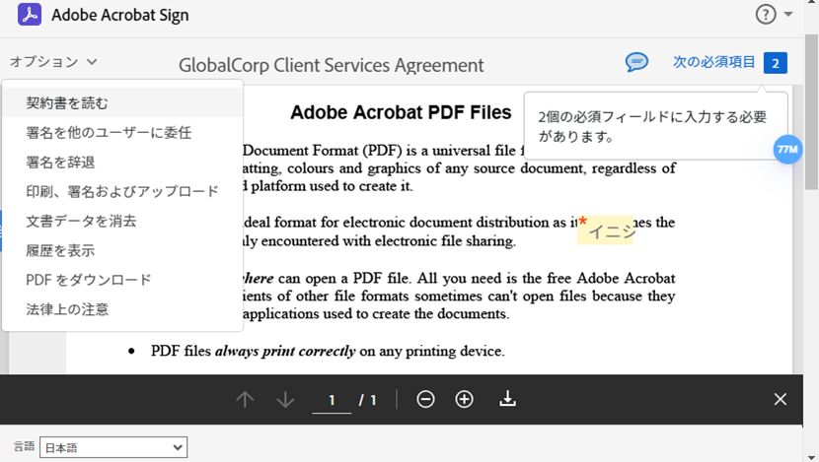Viewport: 819px width, 462px height.
Task: Download the document using toolbar icon
Action: pyautogui.click(x=507, y=399)
